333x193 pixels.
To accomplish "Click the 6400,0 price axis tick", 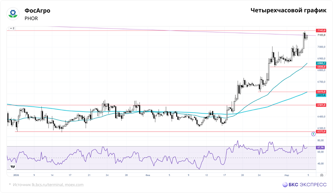I will (x=321, y=116).
